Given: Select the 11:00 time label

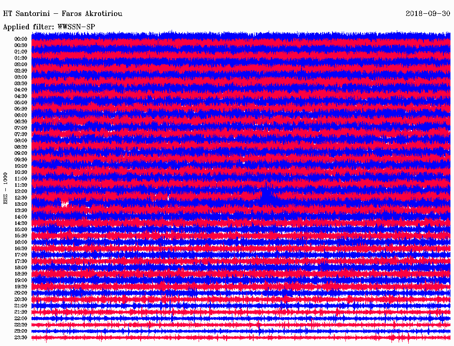Looking at the screenshot, I should 21,178.
